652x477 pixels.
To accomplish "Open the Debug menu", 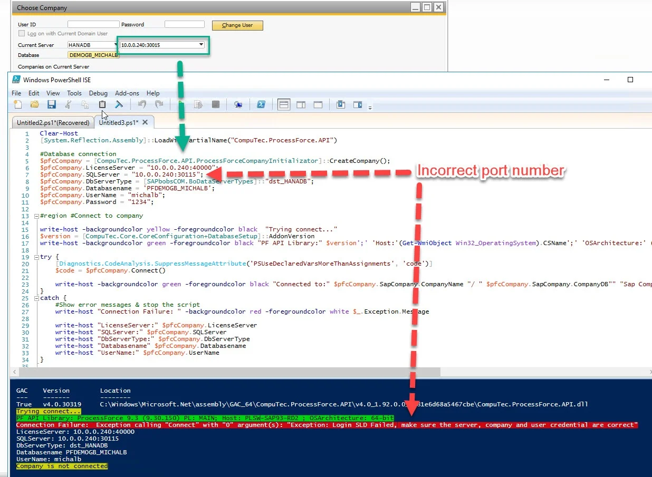I will 98,93.
